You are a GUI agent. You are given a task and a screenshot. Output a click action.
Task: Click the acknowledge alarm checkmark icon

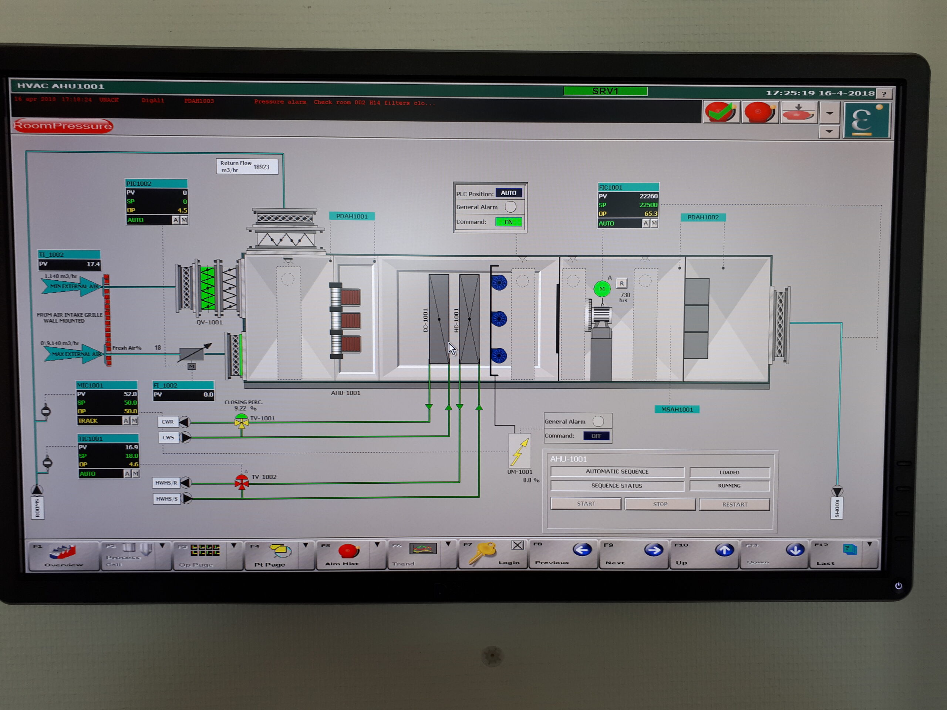click(721, 112)
